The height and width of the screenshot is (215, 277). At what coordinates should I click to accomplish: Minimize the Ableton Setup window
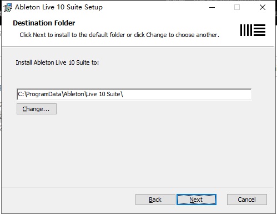click(x=212, y=7)
